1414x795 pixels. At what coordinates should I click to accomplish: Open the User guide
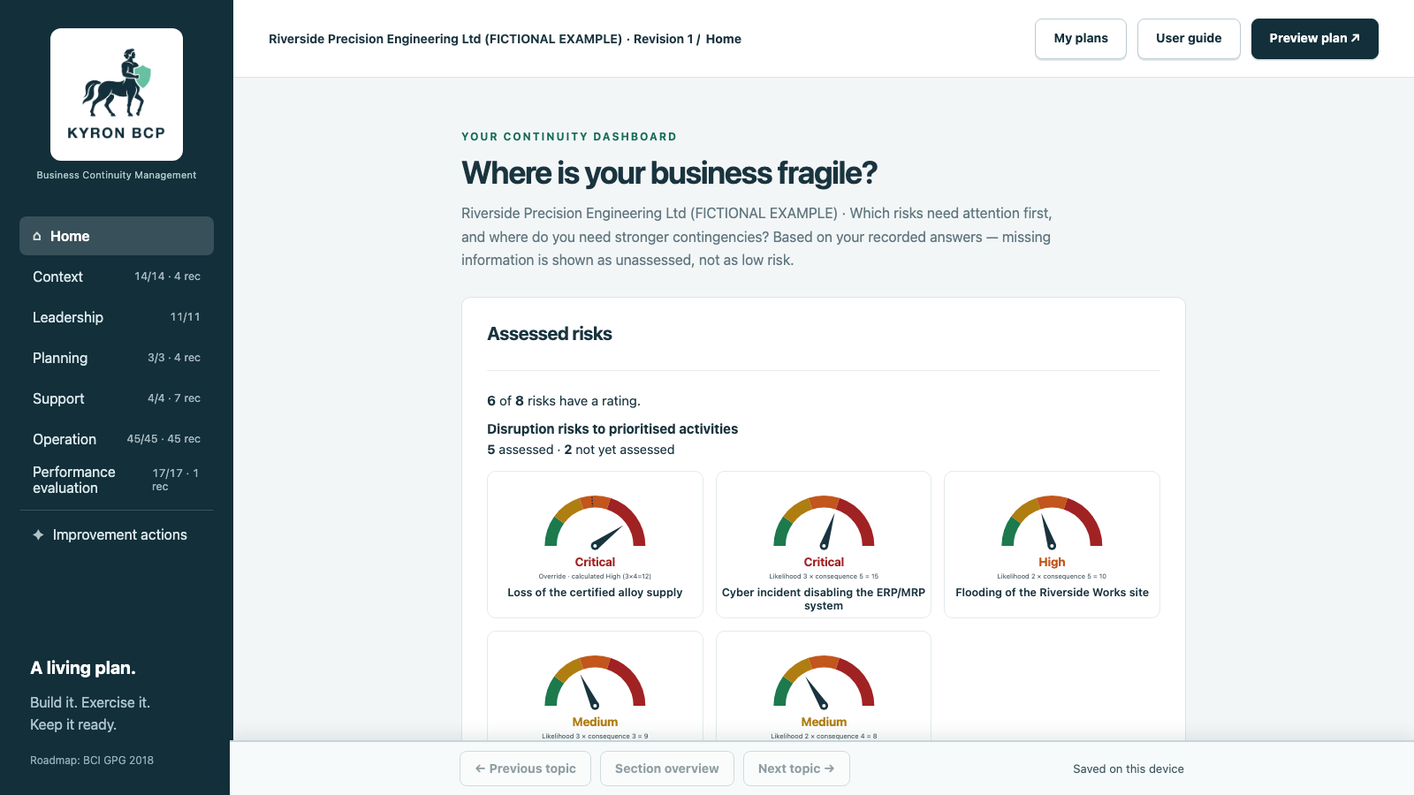(1189, 39)
